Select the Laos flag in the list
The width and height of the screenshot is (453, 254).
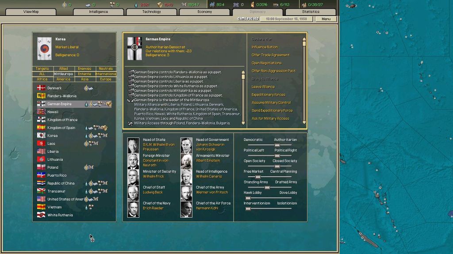point(41,144)
